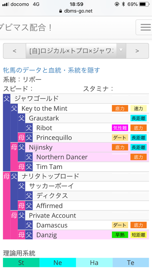This screenshot has height=270, width=152.
Task: Select the ジャワゴールド sire row
Action: 79,99
